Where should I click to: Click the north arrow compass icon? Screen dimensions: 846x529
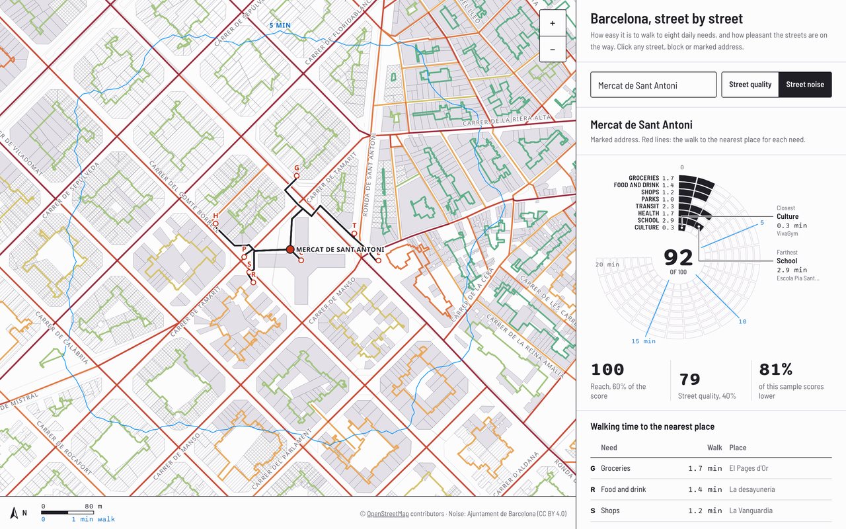(14, 512)
